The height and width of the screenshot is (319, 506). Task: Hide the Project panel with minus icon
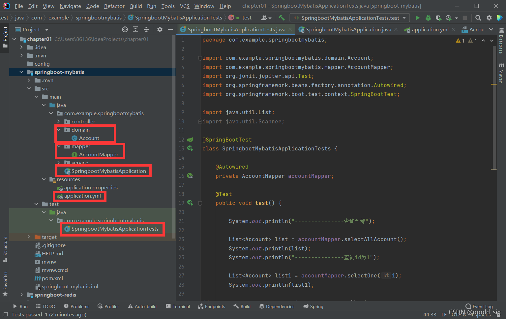click(x=170, y=29)
